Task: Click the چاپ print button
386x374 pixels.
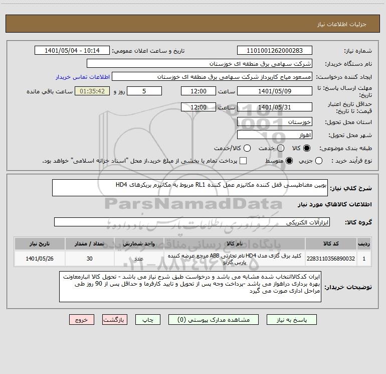Action: 148,320
